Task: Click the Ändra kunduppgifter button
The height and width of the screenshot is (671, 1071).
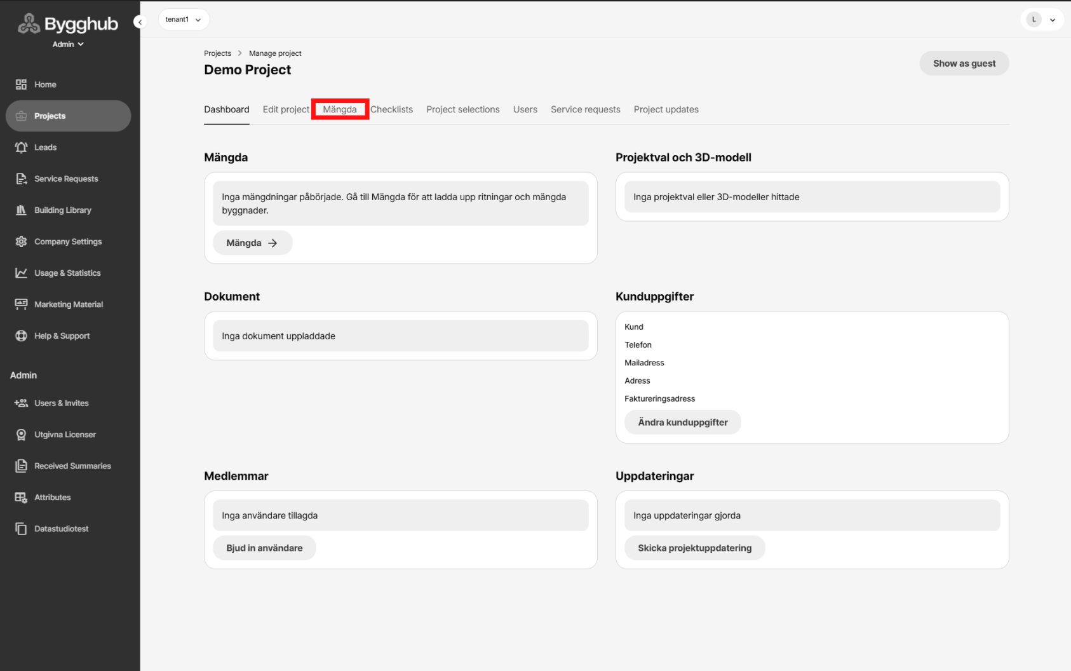Action: (x=682, y=423)
